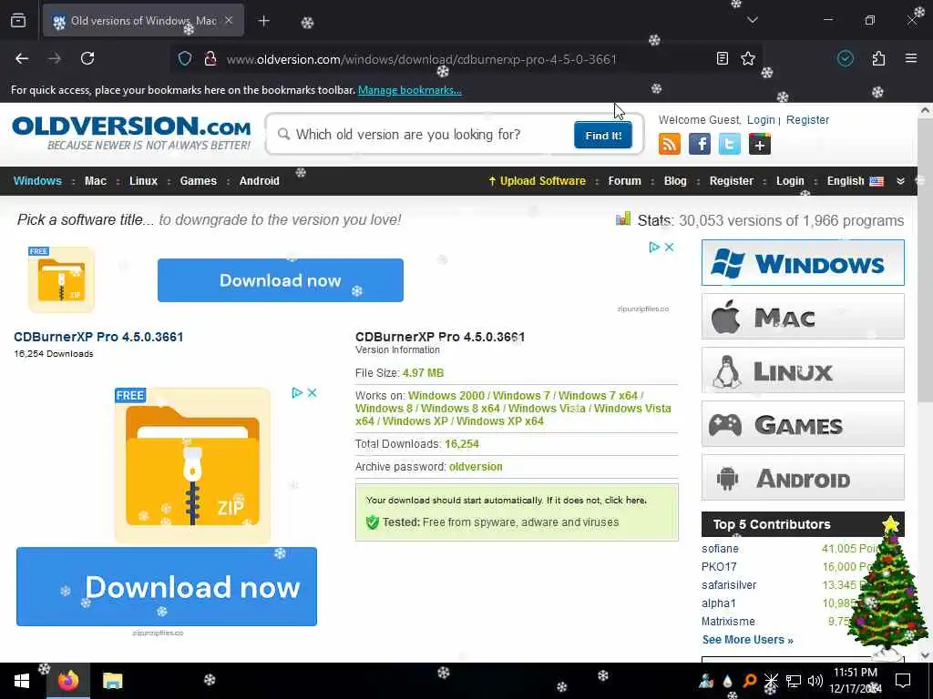933x699 pixels.
Task: Click the small ZIP folder ad thumbnail
Action: click(61, 279)
